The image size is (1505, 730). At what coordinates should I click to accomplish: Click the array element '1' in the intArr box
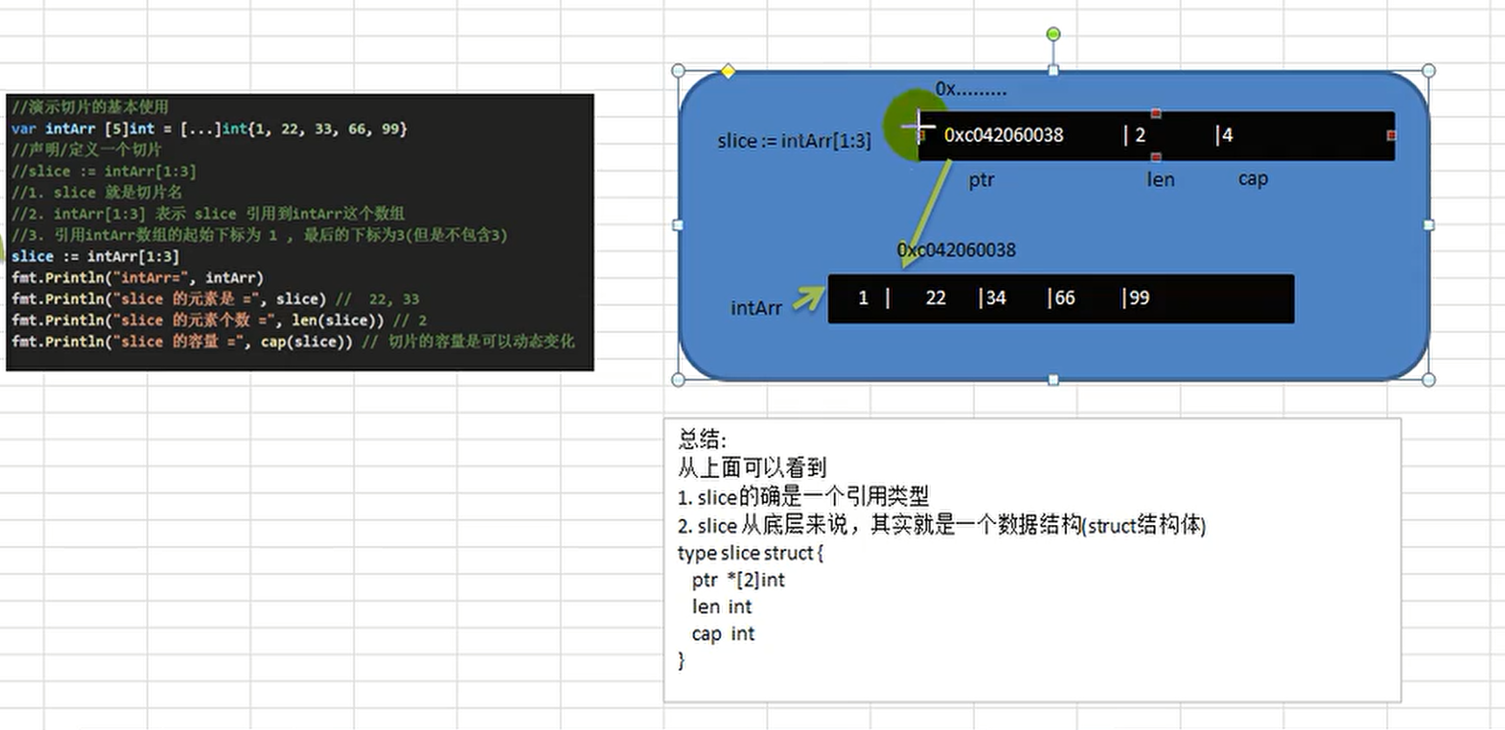(x=863, y=298)
